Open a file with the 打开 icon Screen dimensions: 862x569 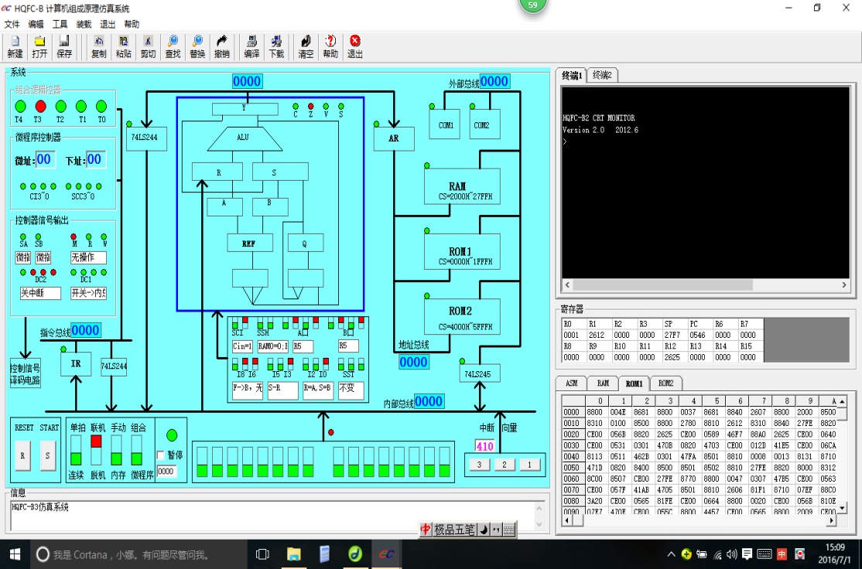(39, 46)
